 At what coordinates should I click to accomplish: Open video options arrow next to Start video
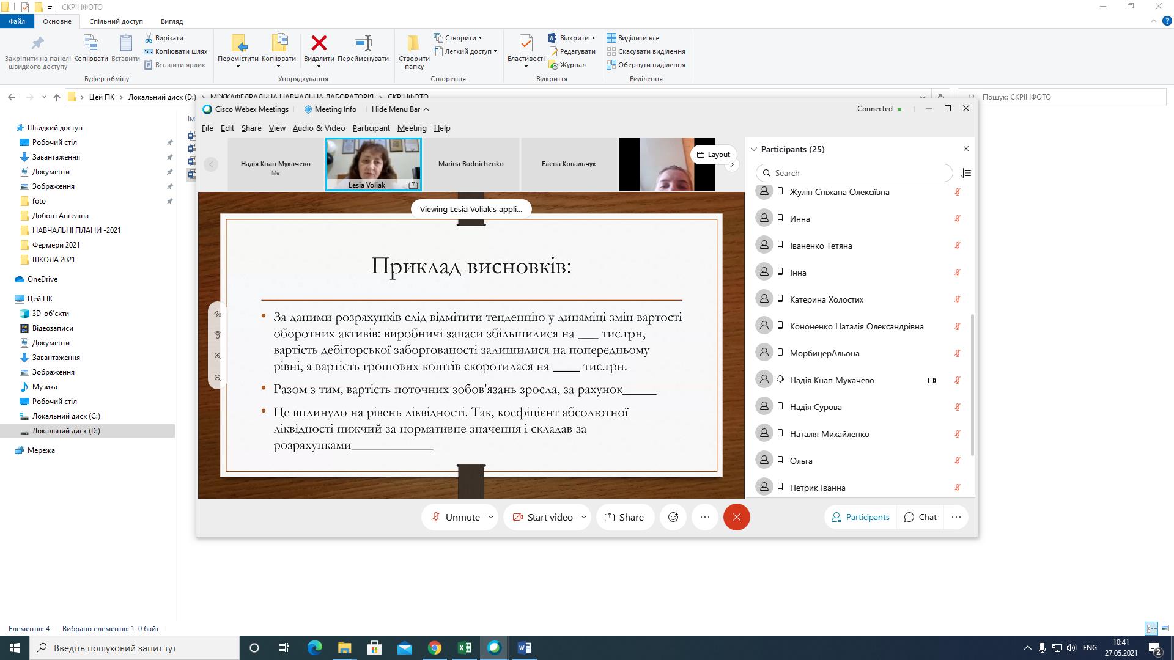pos(584,517)
